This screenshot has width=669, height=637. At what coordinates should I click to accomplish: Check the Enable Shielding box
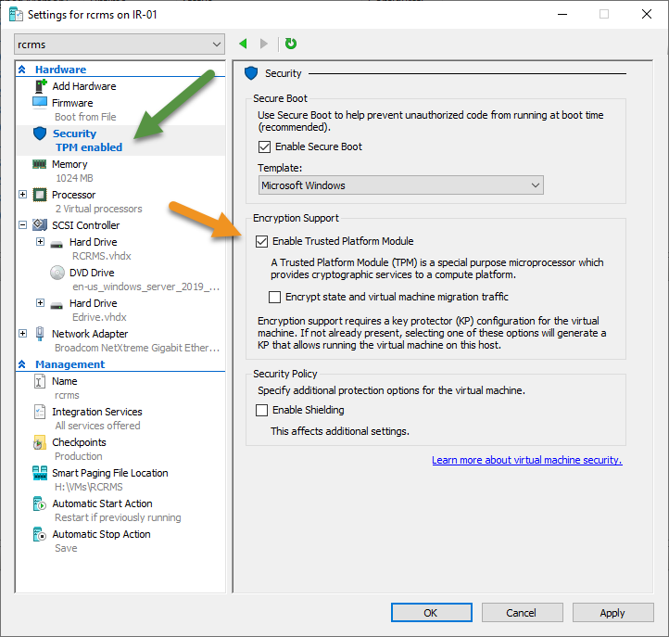(x=261, y=410)
